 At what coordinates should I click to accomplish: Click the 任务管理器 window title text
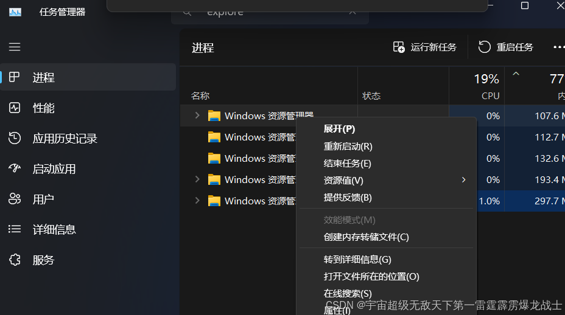(x=62, y=12)
